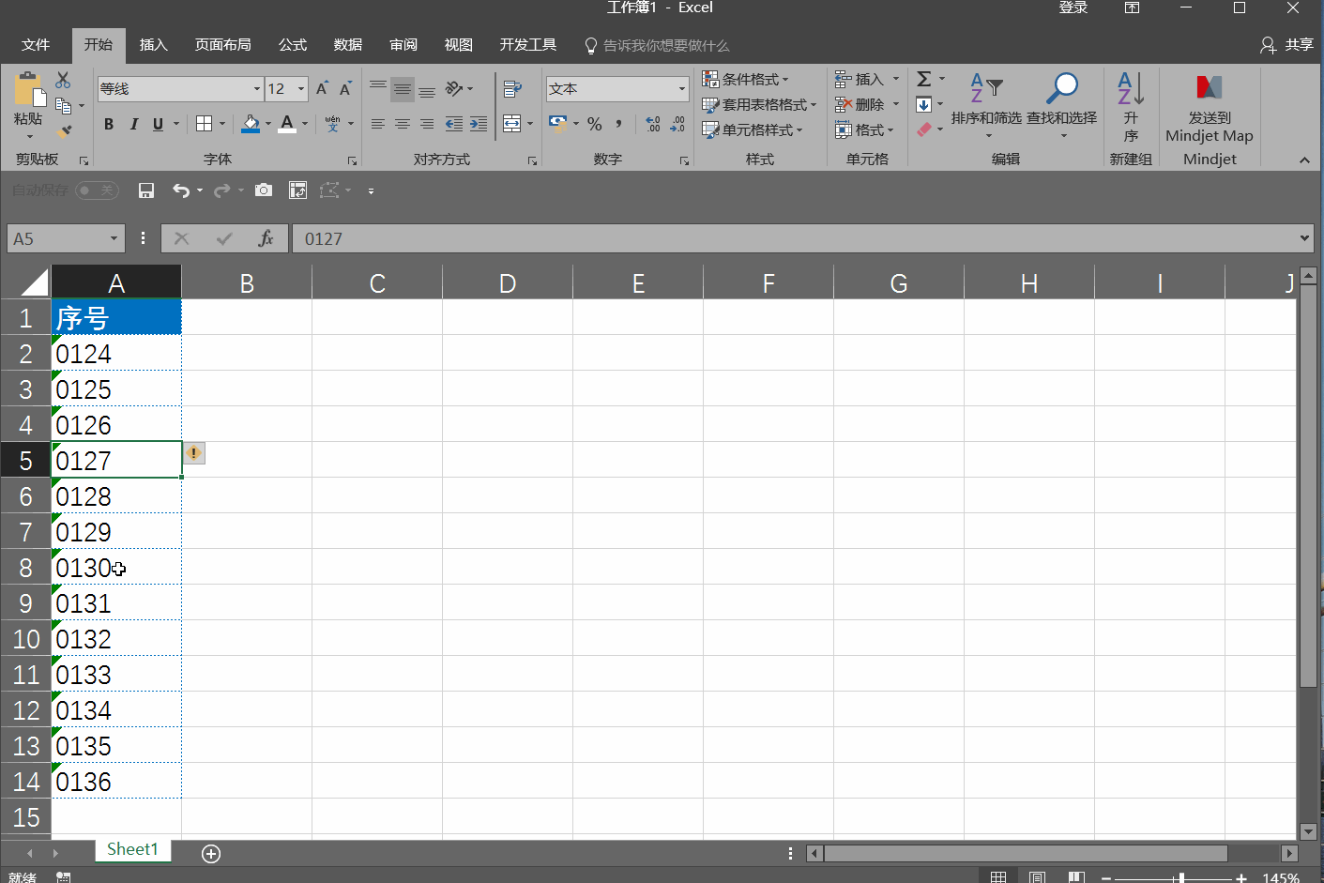Viewport: 1324px width, 883px height.
Task: Click the Clear eraser icon
Action: tap(924, 129)
